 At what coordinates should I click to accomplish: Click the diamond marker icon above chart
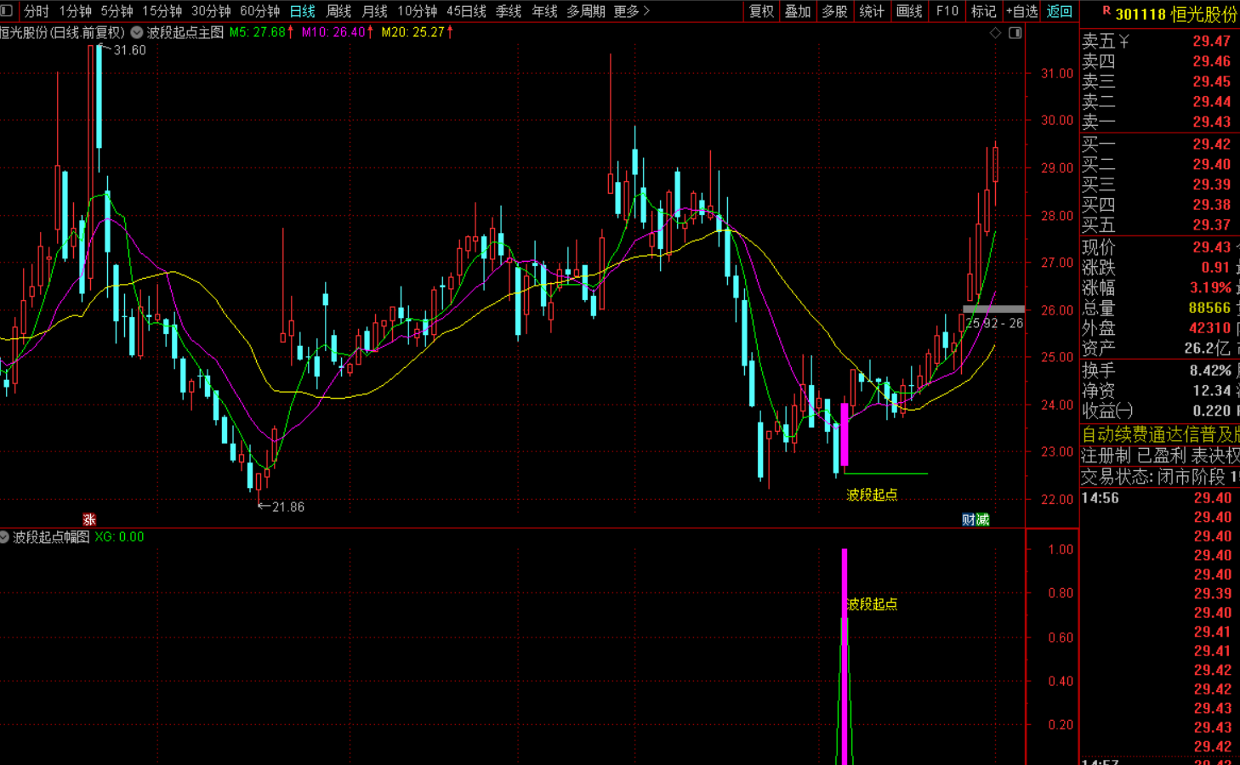coord(995,32)
